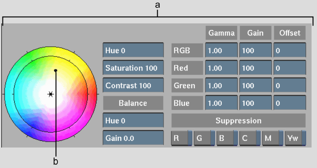Select the Saturation 100 field
Viewport: 317px width, 168px height.
point(133,68)
